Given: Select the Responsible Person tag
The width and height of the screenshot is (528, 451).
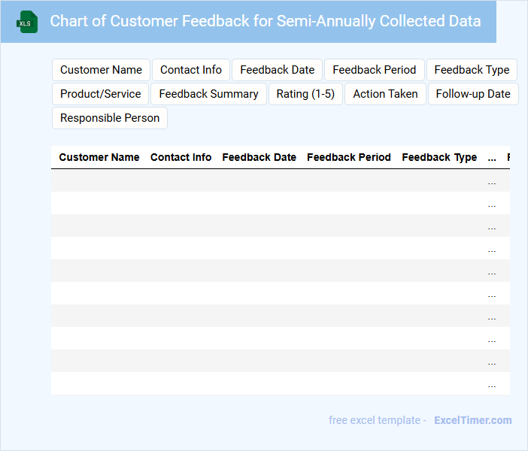Looking at the screenshot, I should [110, 118].
